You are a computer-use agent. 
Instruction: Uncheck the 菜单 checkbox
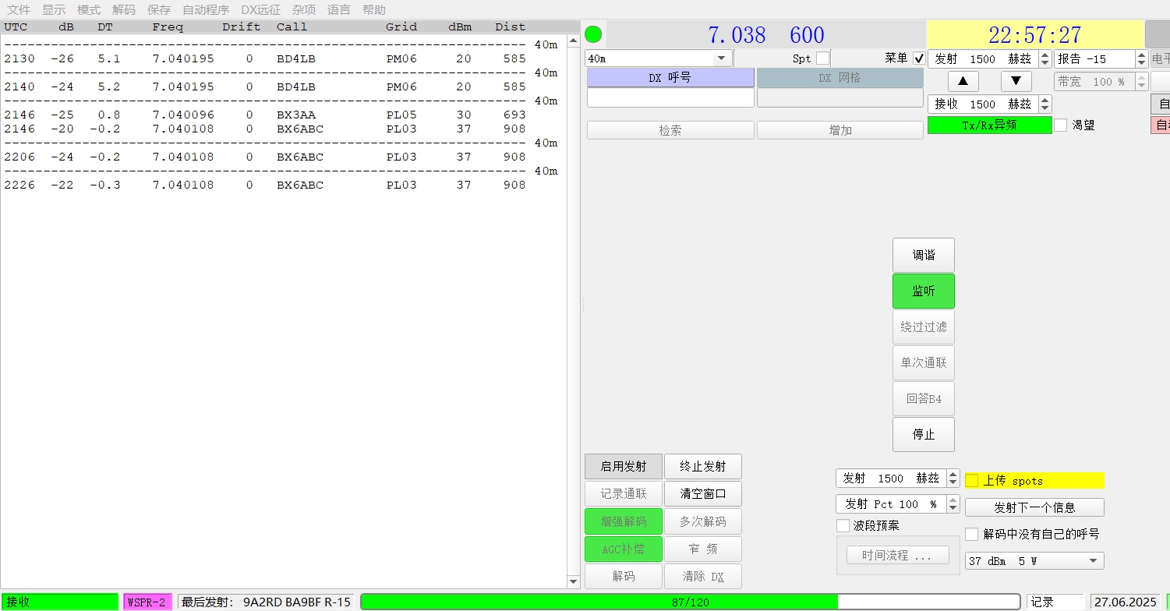[919, 58]
